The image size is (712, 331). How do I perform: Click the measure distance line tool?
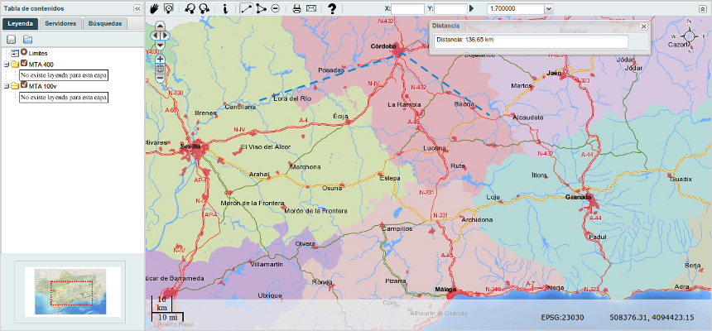pyautogui.click(x=246, y=8)
